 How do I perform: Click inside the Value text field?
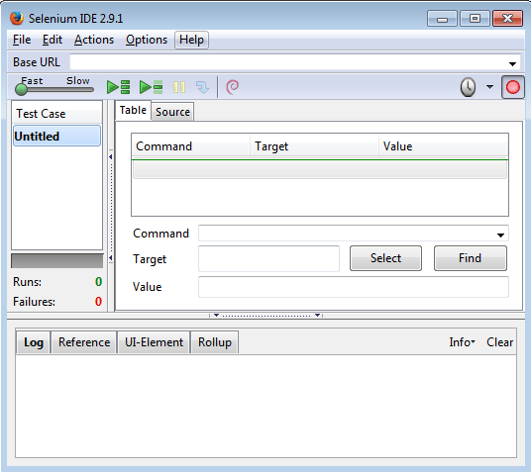pos(354,287)
